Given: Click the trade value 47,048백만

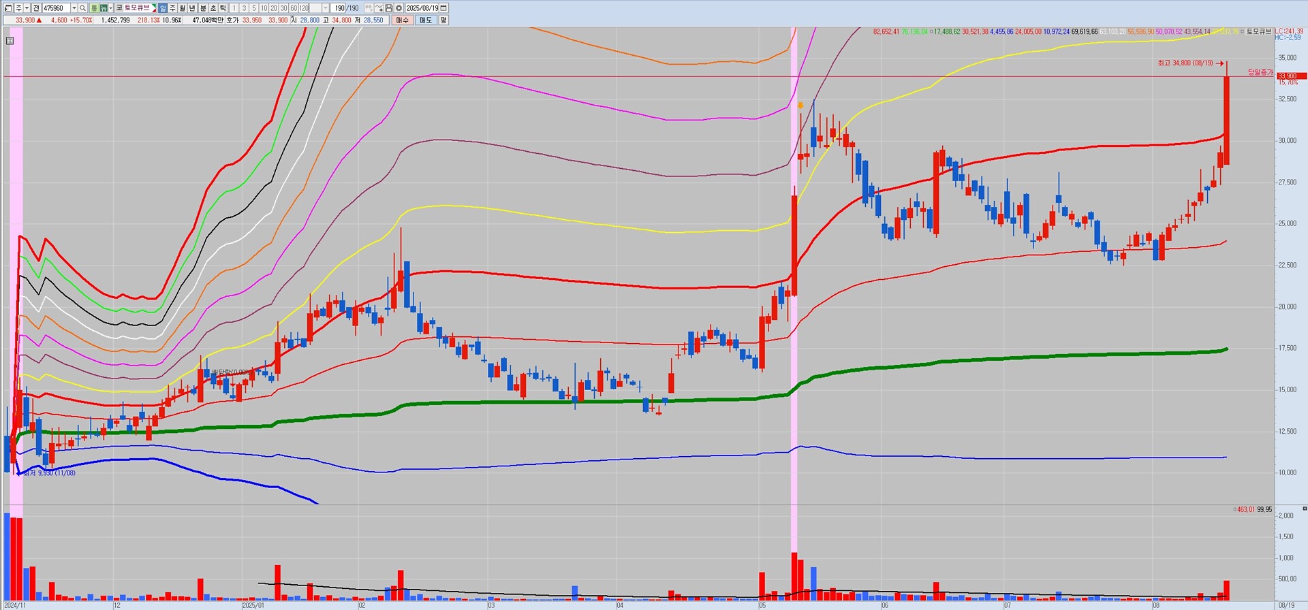Looking at the screenshot, I should coord(208,20).
